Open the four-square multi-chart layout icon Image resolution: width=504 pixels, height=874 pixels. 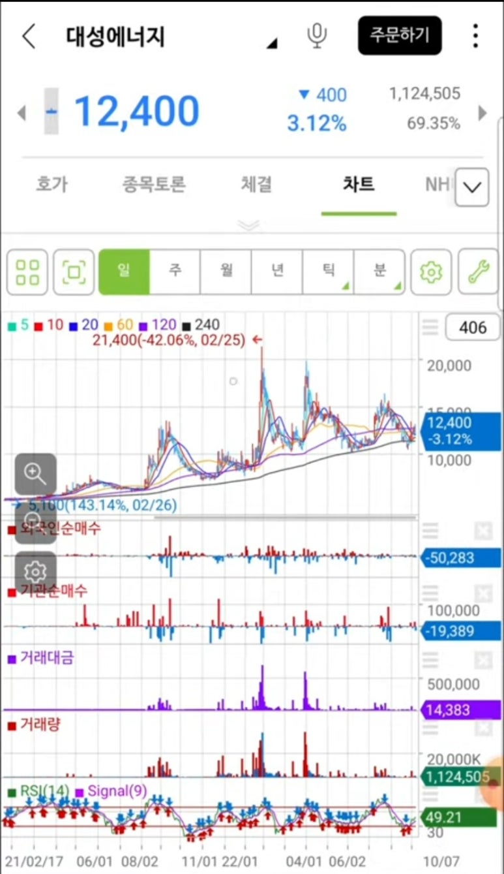tap(27, 272)
